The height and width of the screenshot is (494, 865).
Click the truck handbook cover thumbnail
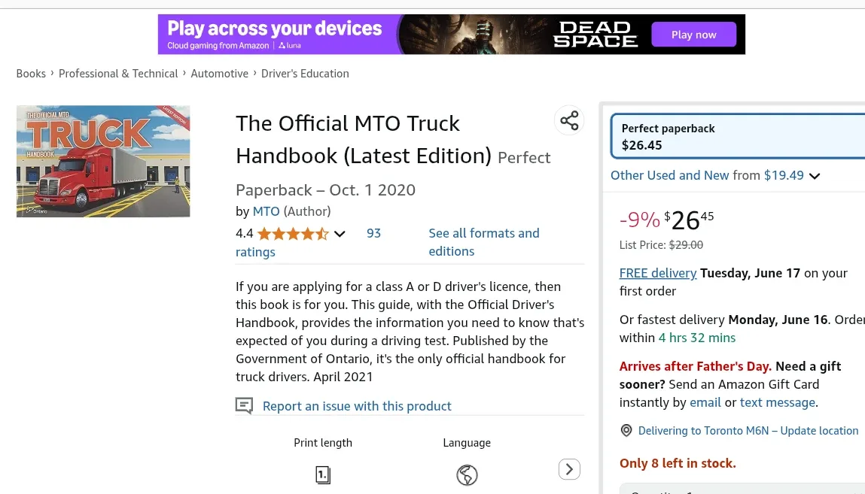click(103, 161)
